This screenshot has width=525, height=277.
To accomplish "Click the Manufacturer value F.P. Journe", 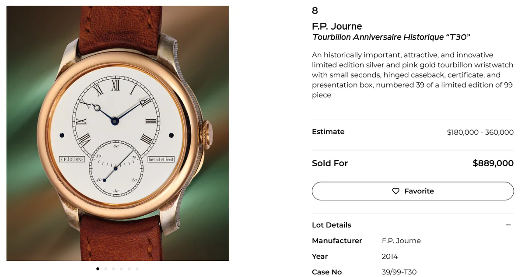I will click(x=401, y=241).
